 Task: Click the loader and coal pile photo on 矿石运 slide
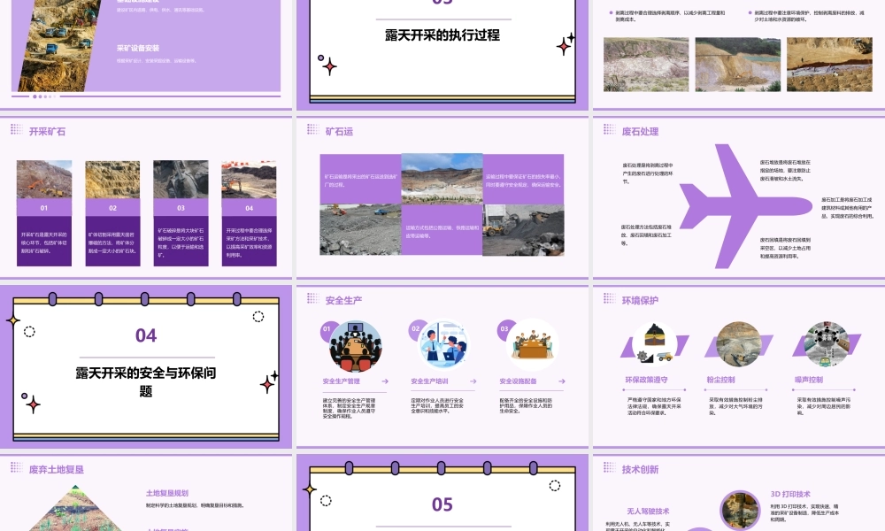pos(523,230)
